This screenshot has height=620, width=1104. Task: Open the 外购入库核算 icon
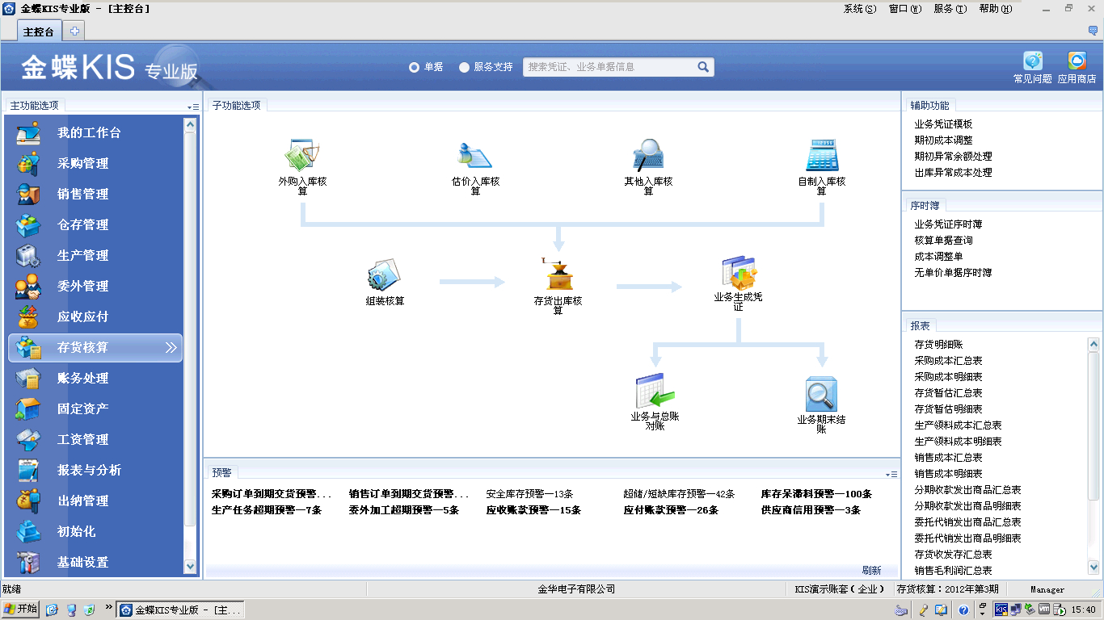(303, 155)
